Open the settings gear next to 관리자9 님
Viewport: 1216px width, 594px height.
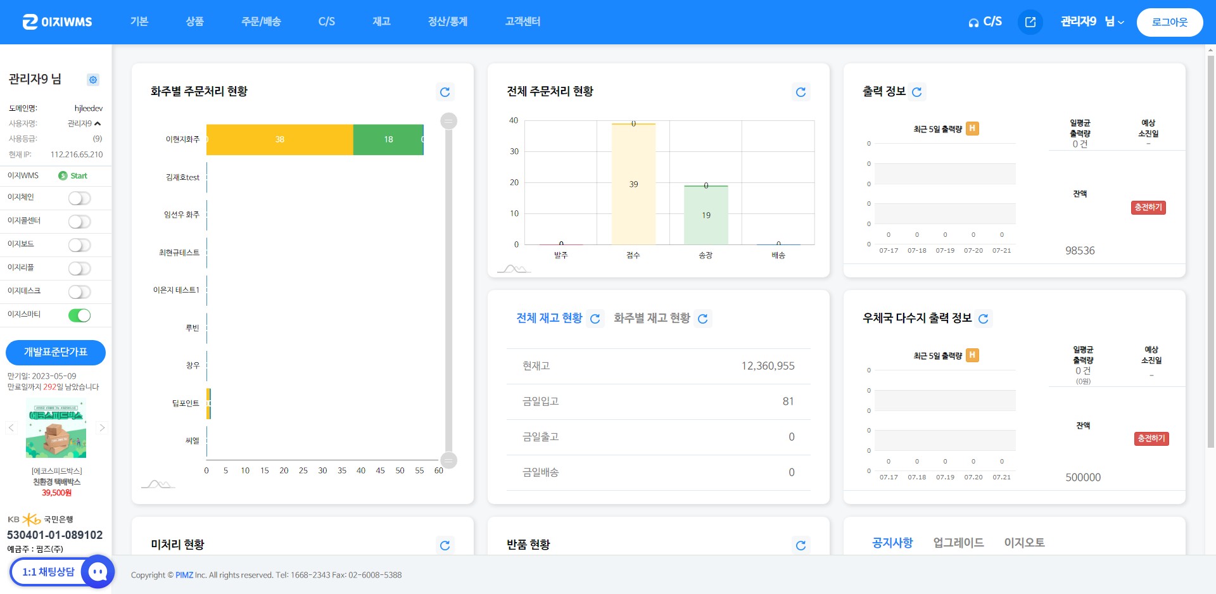pos(93,80)
